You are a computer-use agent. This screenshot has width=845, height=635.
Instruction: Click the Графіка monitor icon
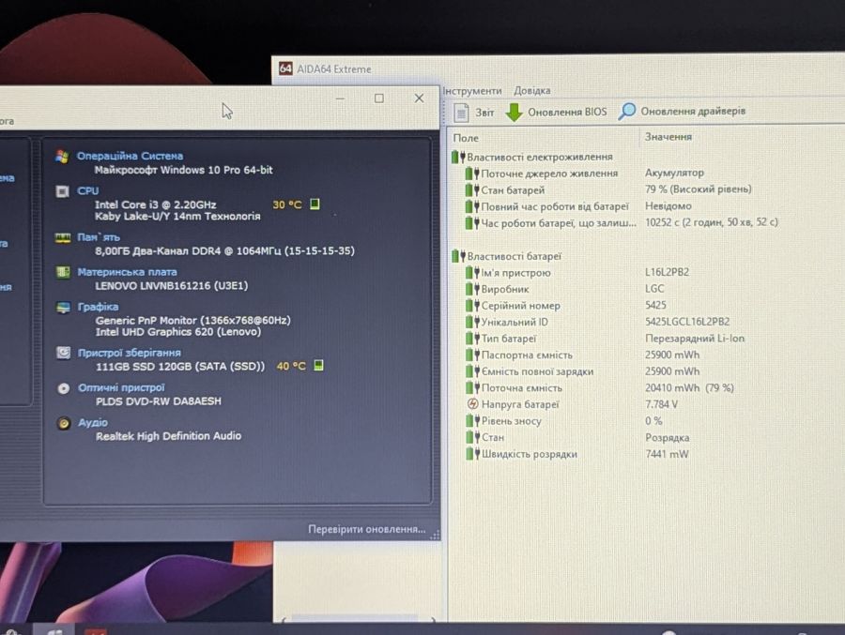point(63,308)
